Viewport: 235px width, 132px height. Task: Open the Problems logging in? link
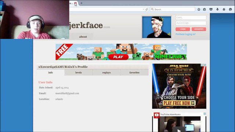[x=185, y=34]
